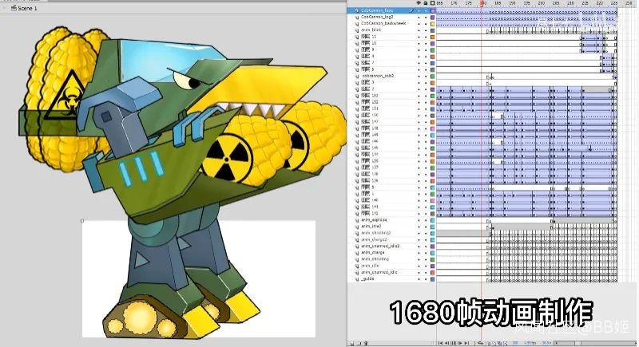
Task: Click the red playhead on the timeline ruler
Action: pos(482,4)
